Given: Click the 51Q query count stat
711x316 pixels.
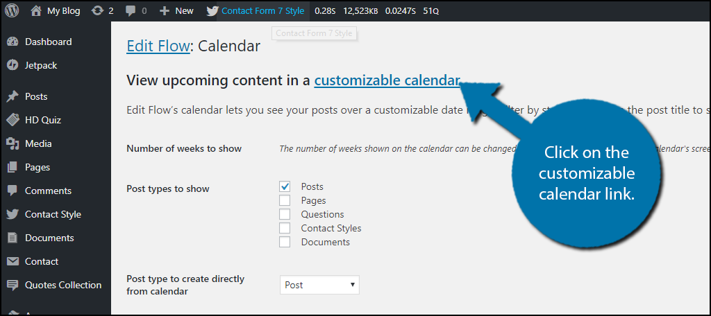Looking at the screenshot, I should [430, 11].
